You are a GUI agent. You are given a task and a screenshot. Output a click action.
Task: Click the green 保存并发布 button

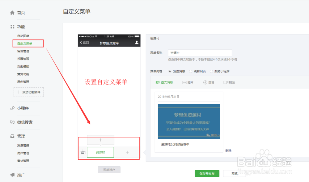click(206, 173)
